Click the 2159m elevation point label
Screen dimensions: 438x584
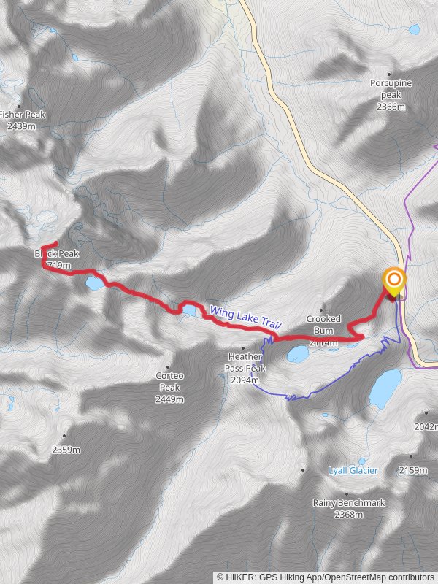(x=413, y=470)
